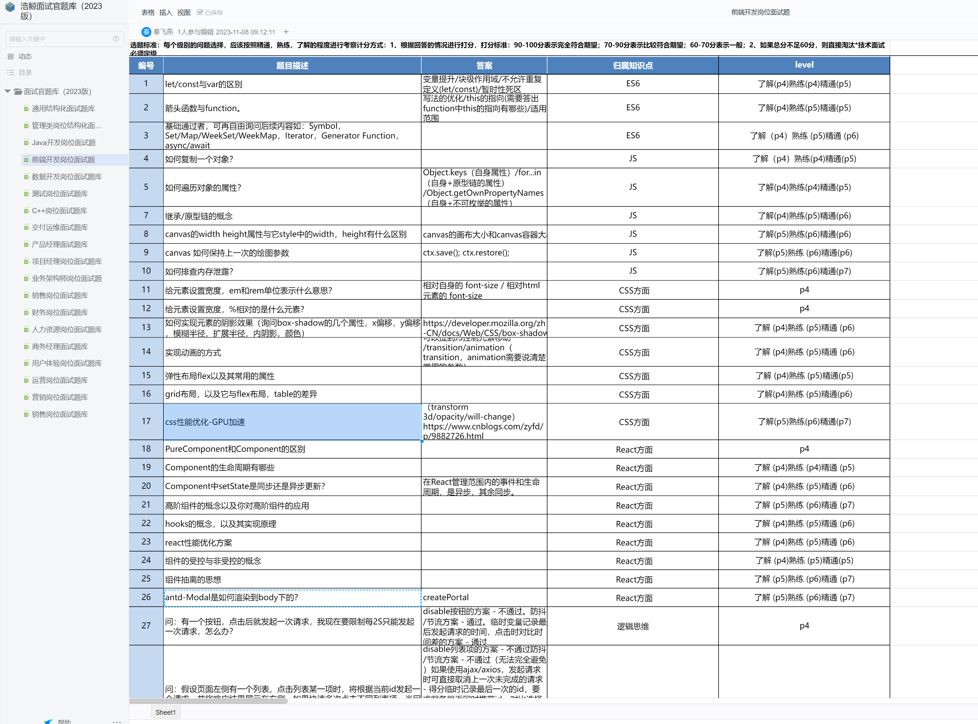The height and width of the screenshot is (724, 978).
Task: Click the plus icon beside edit timestamp
Action: [x=286, y=32]
